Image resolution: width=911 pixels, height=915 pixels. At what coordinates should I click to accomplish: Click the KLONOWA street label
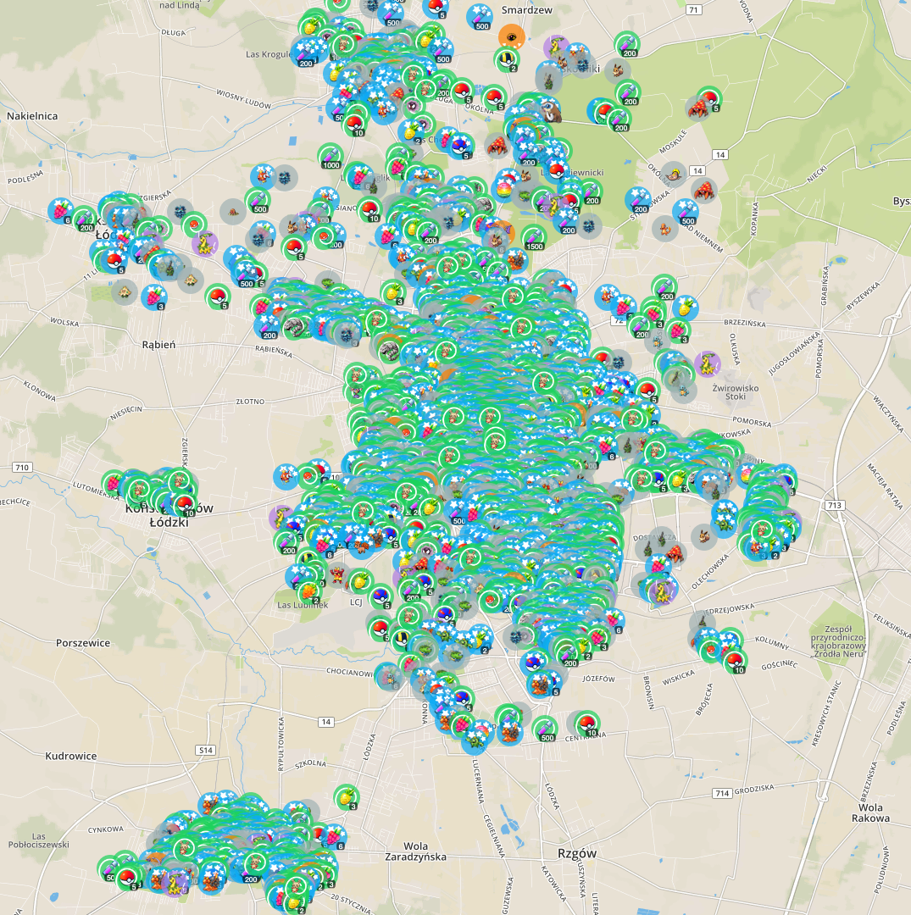40,391
